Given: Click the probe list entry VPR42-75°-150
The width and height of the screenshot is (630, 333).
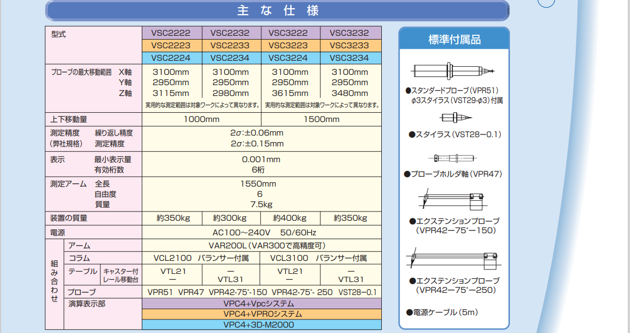Looking at the screenshot, I should tap(238, 292).
